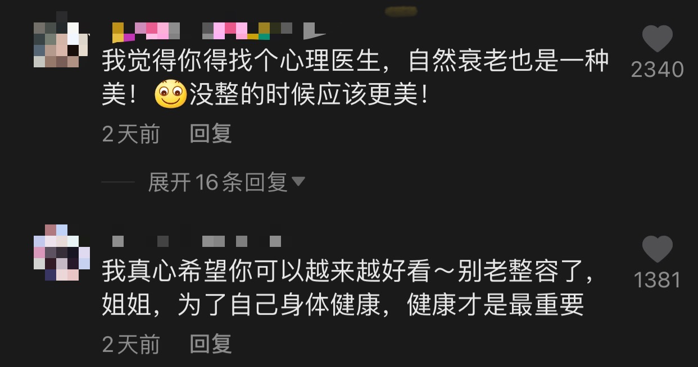This screenshot has height=367, width=698.
Task: Click the line left of 展开16条回复
Action: (119, 182)
